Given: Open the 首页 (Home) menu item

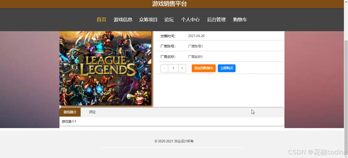Looking at the screenshot, I should pos(101,19).
